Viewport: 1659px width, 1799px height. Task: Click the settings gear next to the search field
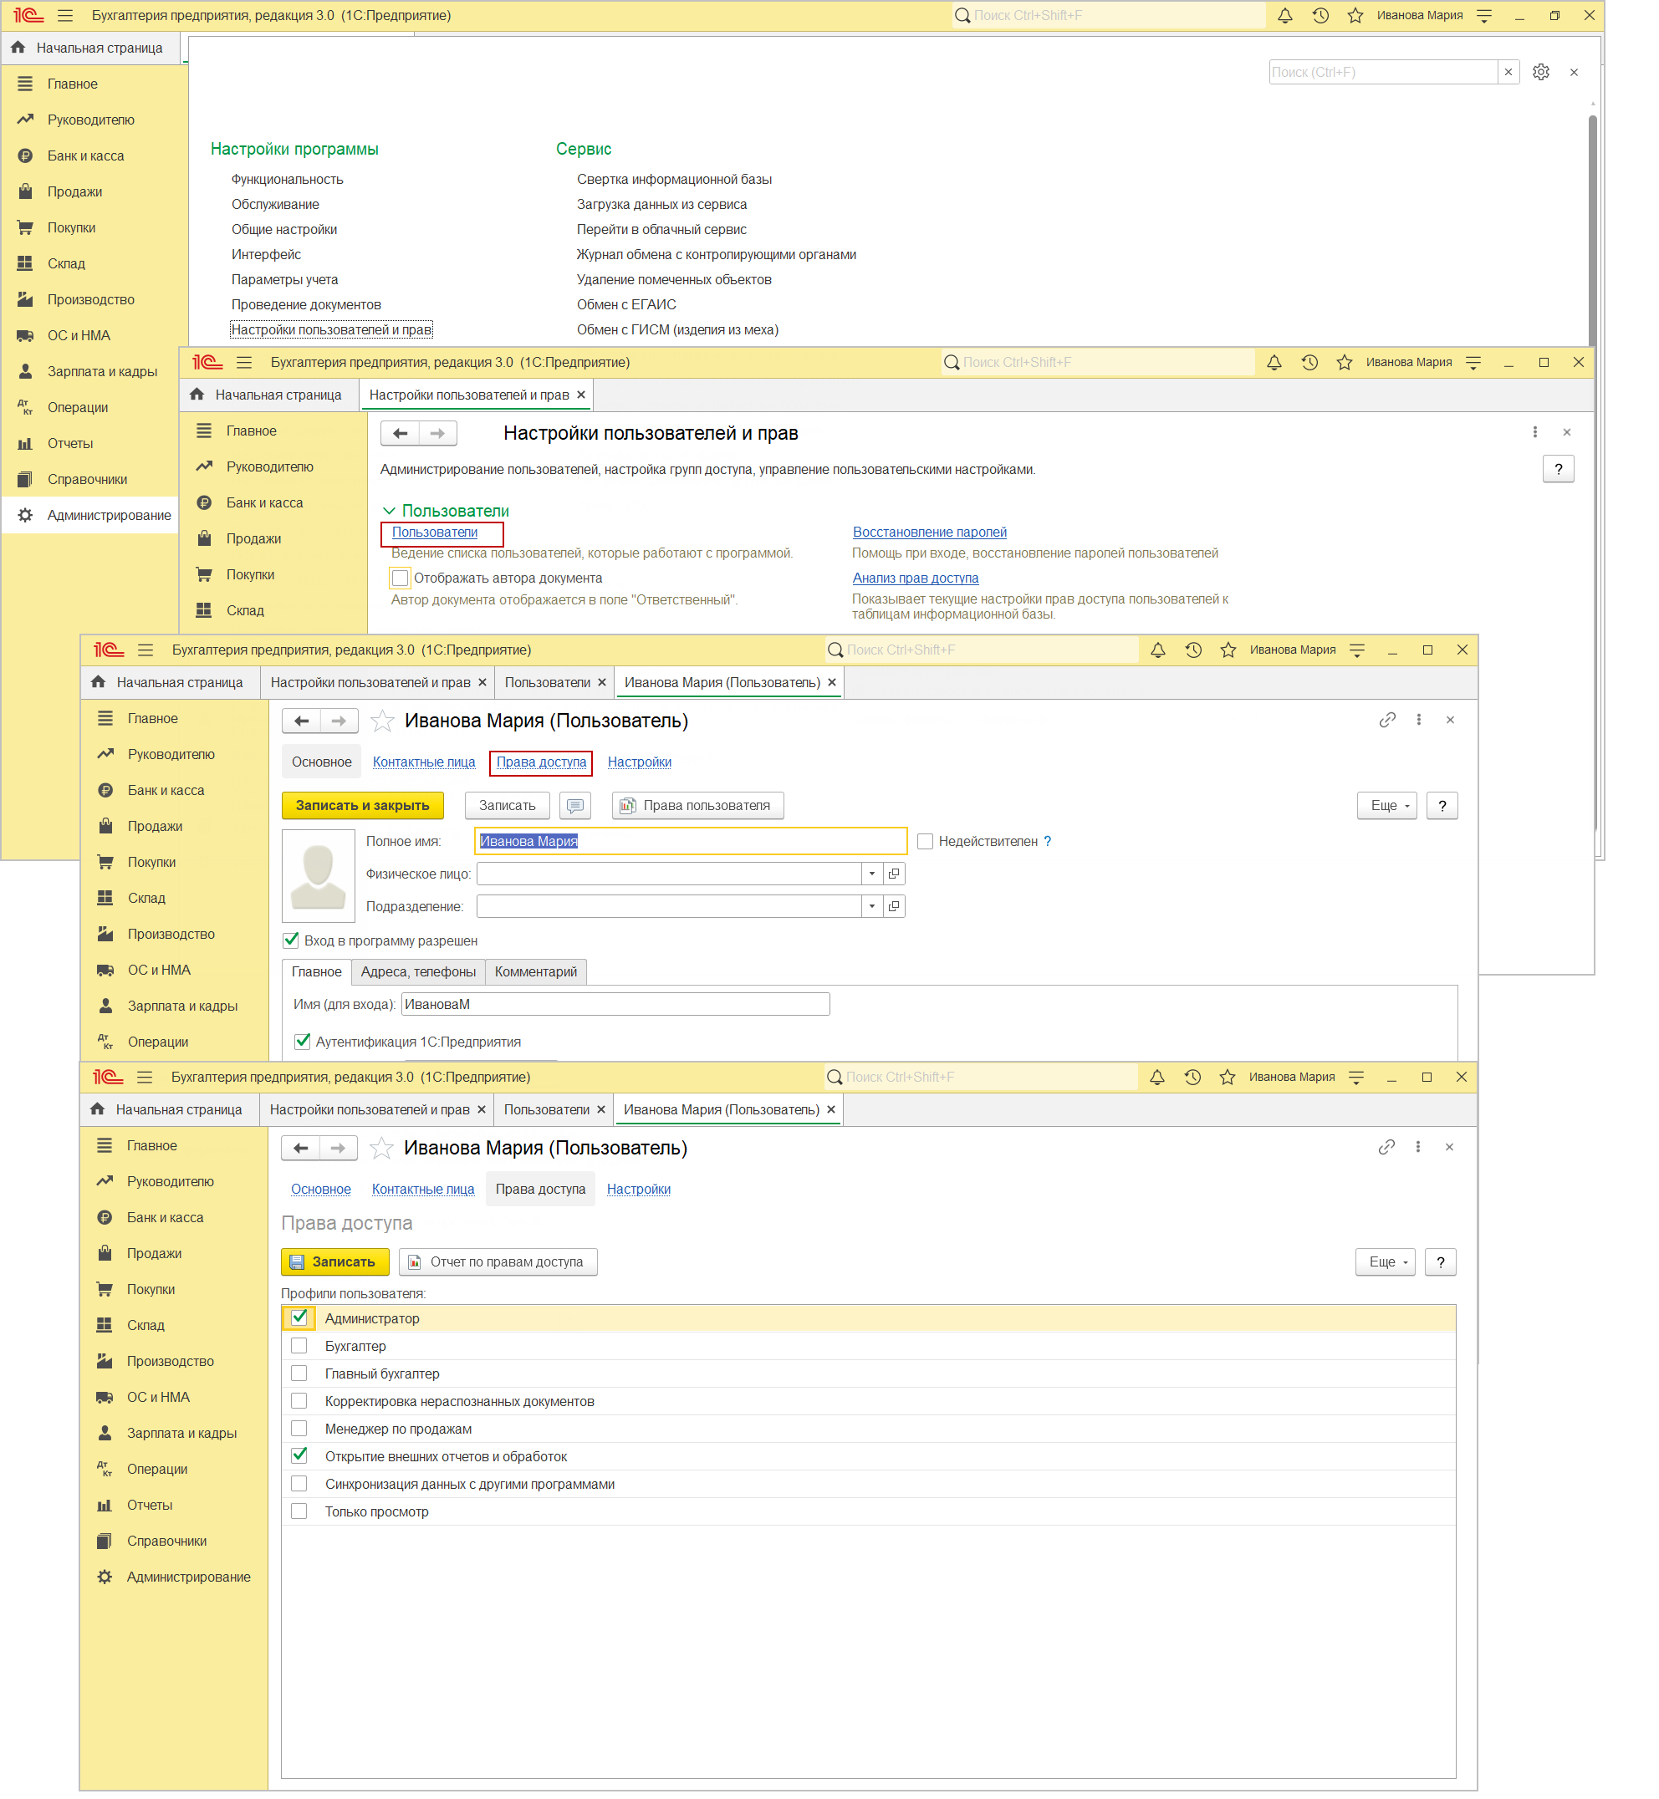tap(1541, 72)
